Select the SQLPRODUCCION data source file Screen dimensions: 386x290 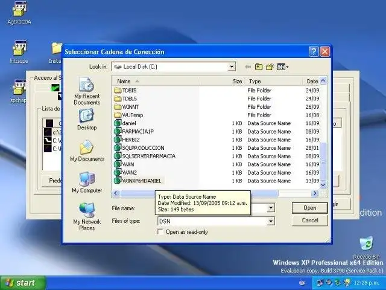pyautogui.click(x=139, y=148)
